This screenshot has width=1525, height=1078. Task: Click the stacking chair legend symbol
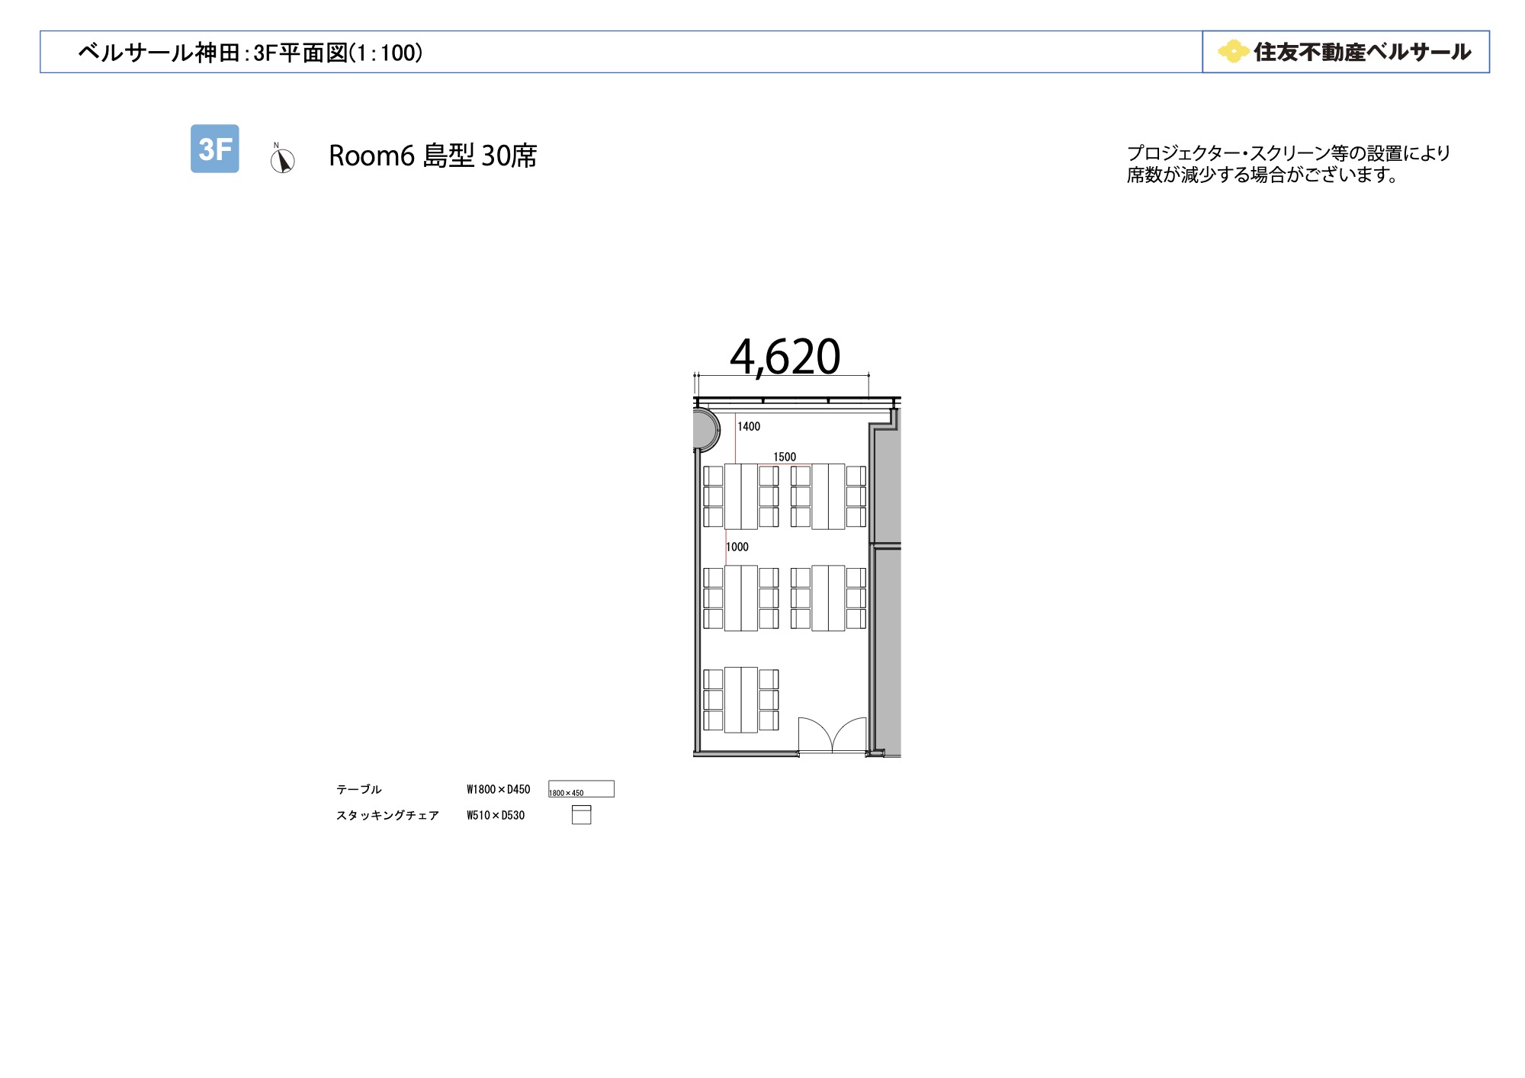(x=582, y=815)
